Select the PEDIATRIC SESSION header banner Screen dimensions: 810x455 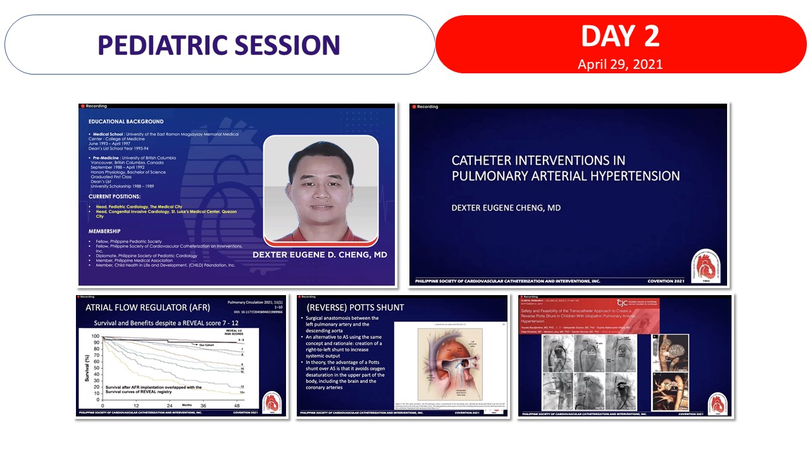(219, 45)
